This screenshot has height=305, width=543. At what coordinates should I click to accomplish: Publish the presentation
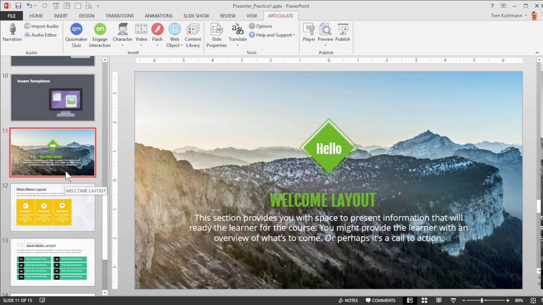tap(343, 33)
